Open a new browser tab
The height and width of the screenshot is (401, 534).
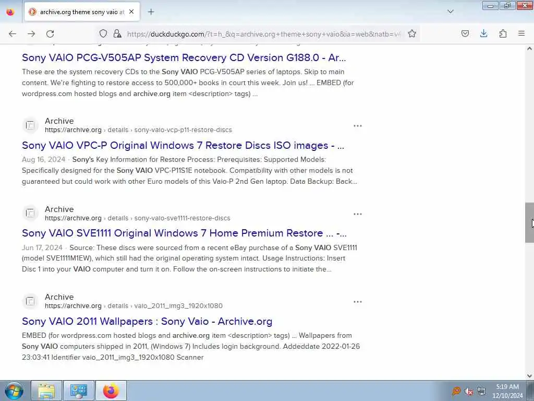pyautogui.click(x=151, y=12)
